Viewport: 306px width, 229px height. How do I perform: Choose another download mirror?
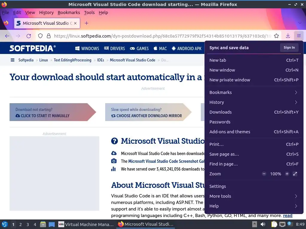(148, 112)
